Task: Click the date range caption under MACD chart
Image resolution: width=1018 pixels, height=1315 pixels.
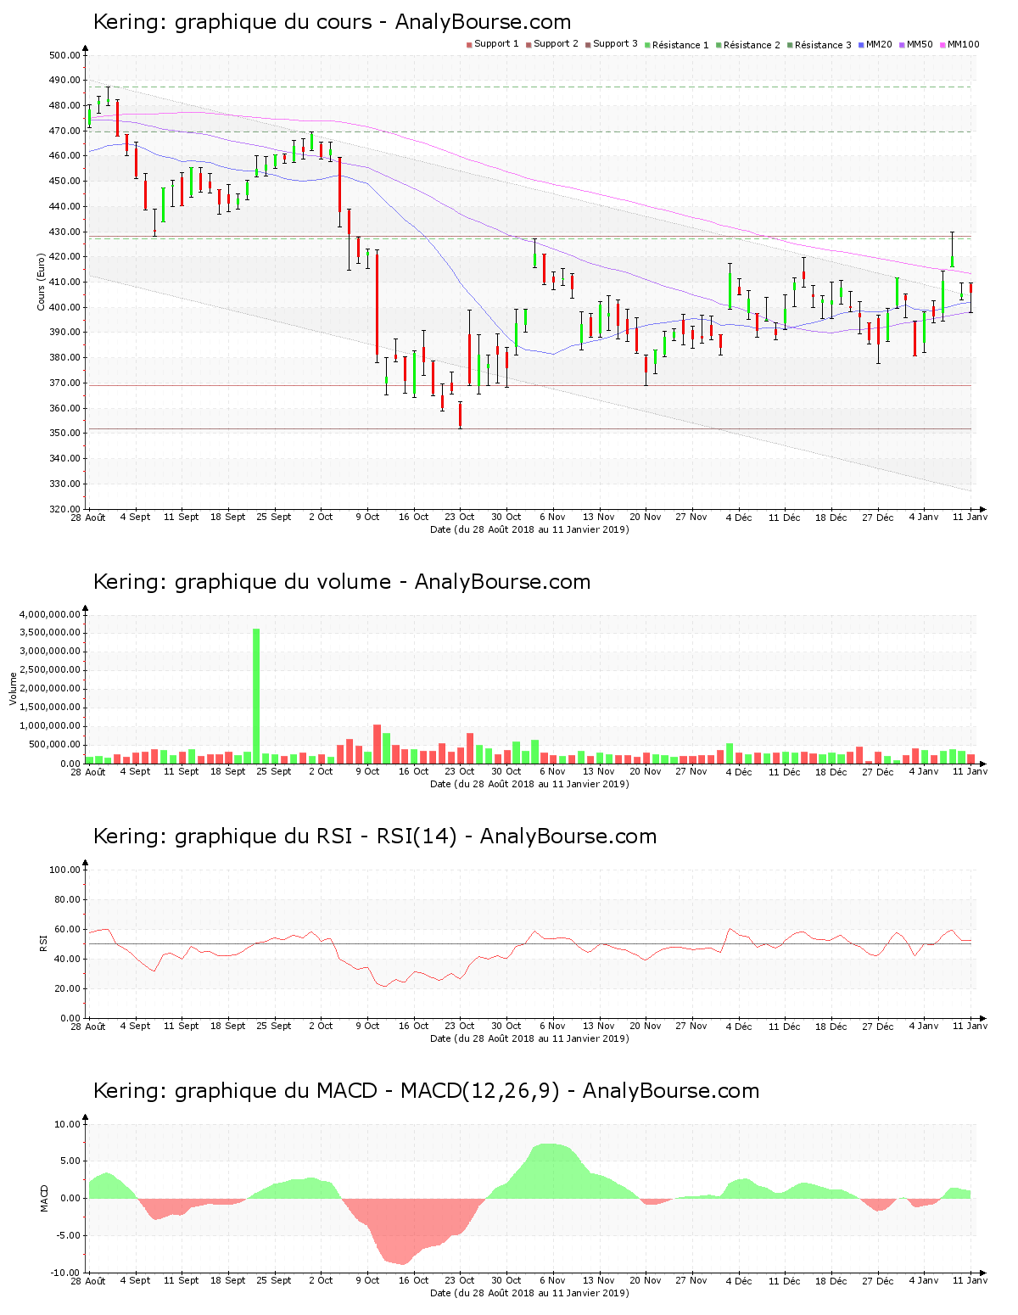Action: (x=529, y=1293)
